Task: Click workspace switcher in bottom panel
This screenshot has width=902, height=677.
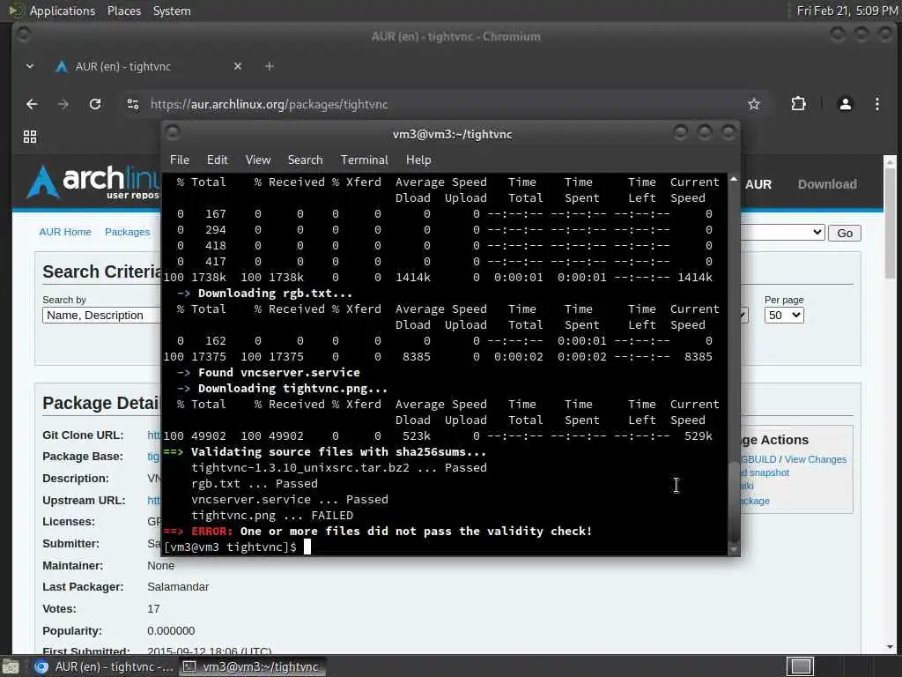Action: point(800,666)
